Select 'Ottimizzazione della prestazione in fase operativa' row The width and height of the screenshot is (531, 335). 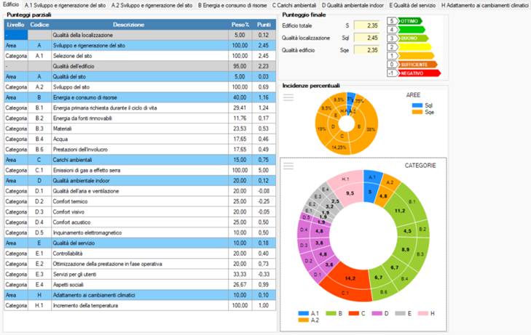(x=140, y=264)
